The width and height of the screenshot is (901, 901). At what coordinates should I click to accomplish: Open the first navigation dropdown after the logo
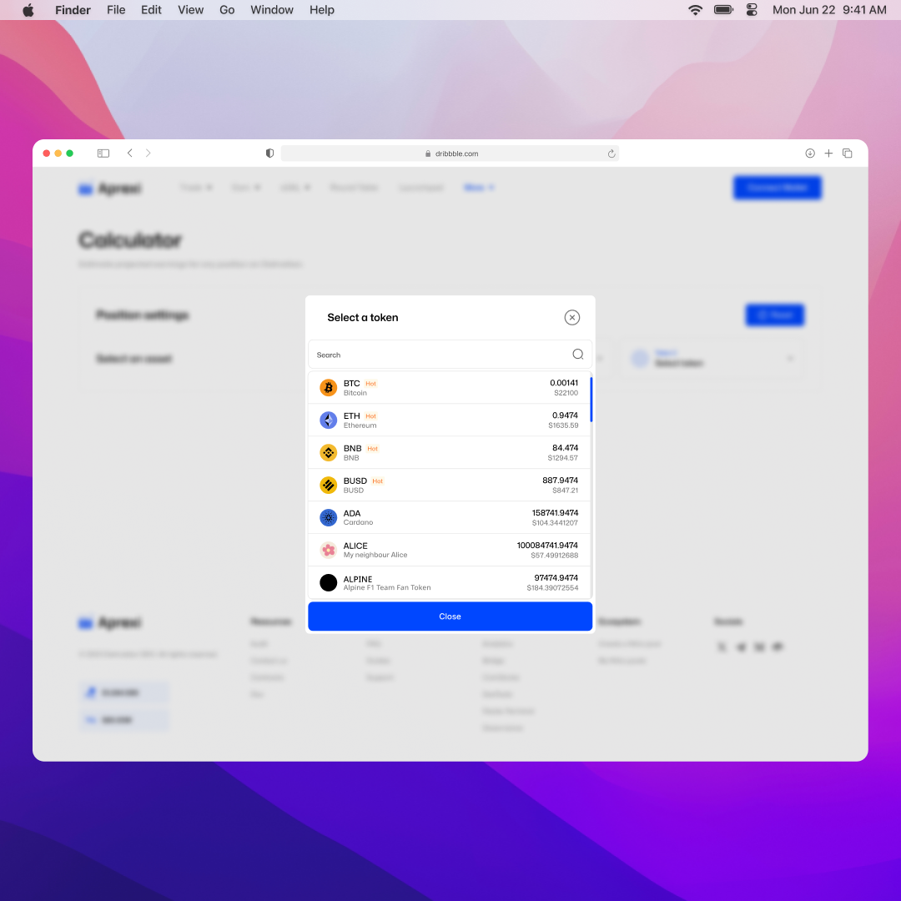(x=195, y=188)
